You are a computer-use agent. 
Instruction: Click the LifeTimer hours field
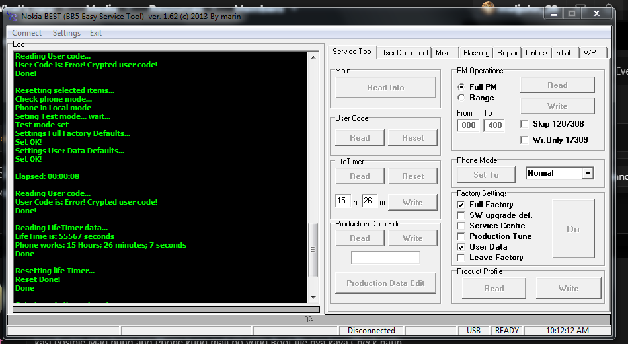(343, 201)
